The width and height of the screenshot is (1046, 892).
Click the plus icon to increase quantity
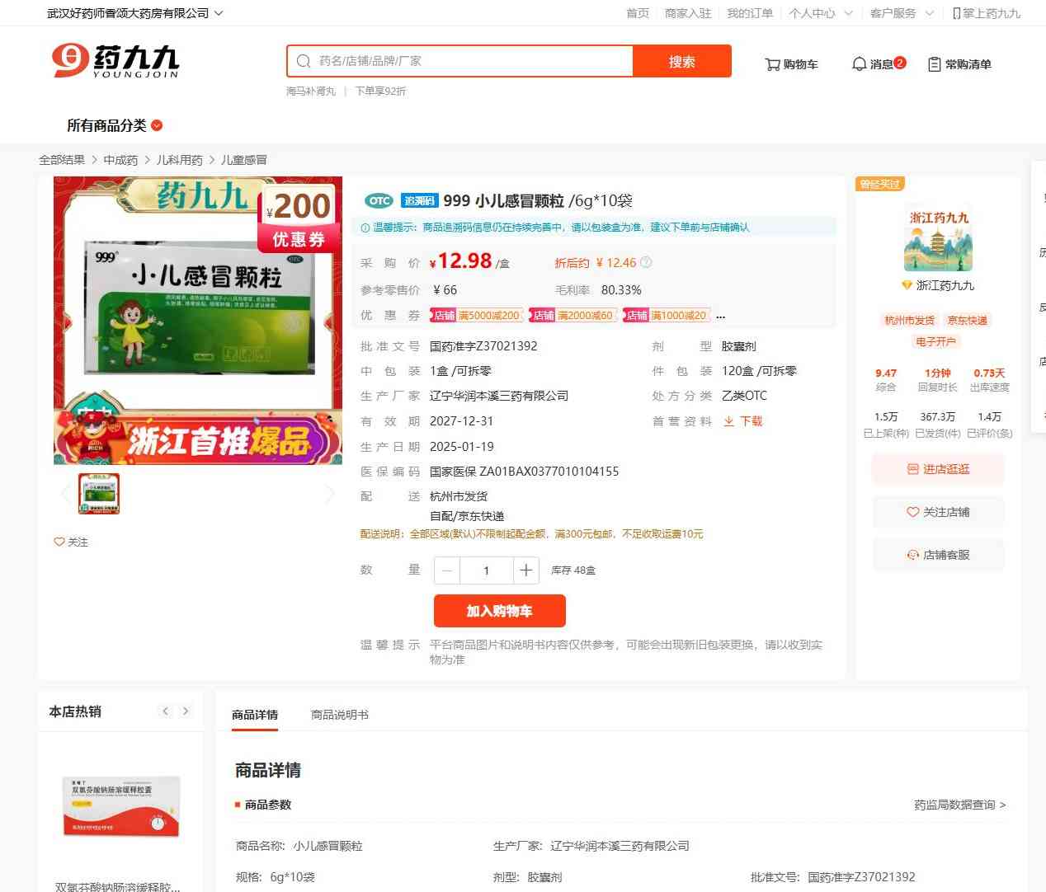coord(525,570)
